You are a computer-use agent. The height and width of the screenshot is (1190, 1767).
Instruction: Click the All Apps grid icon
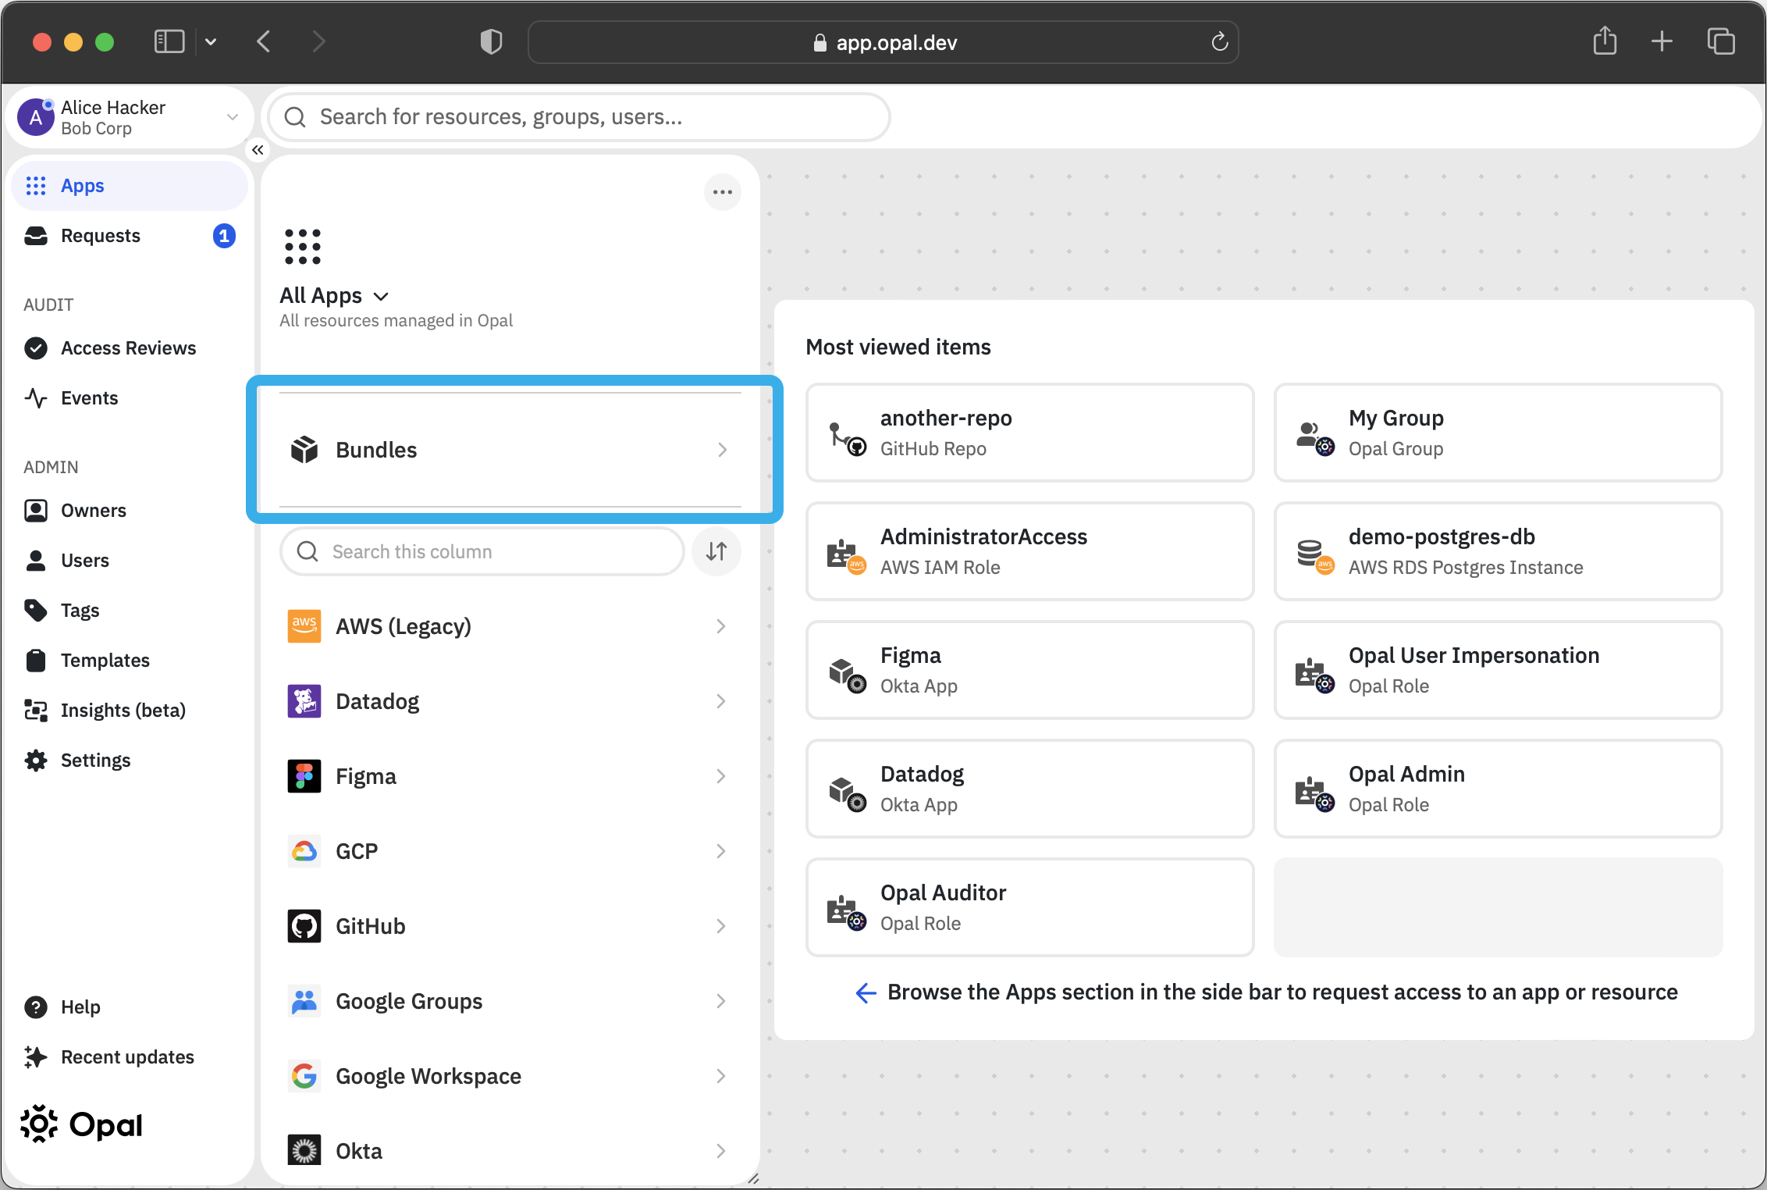tap(303, 247)
